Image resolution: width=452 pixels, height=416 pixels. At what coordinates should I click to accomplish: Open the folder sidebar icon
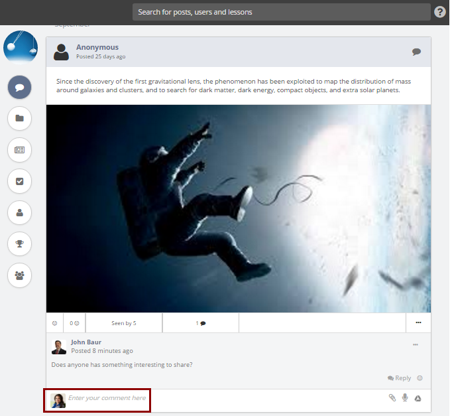[19, 118]
